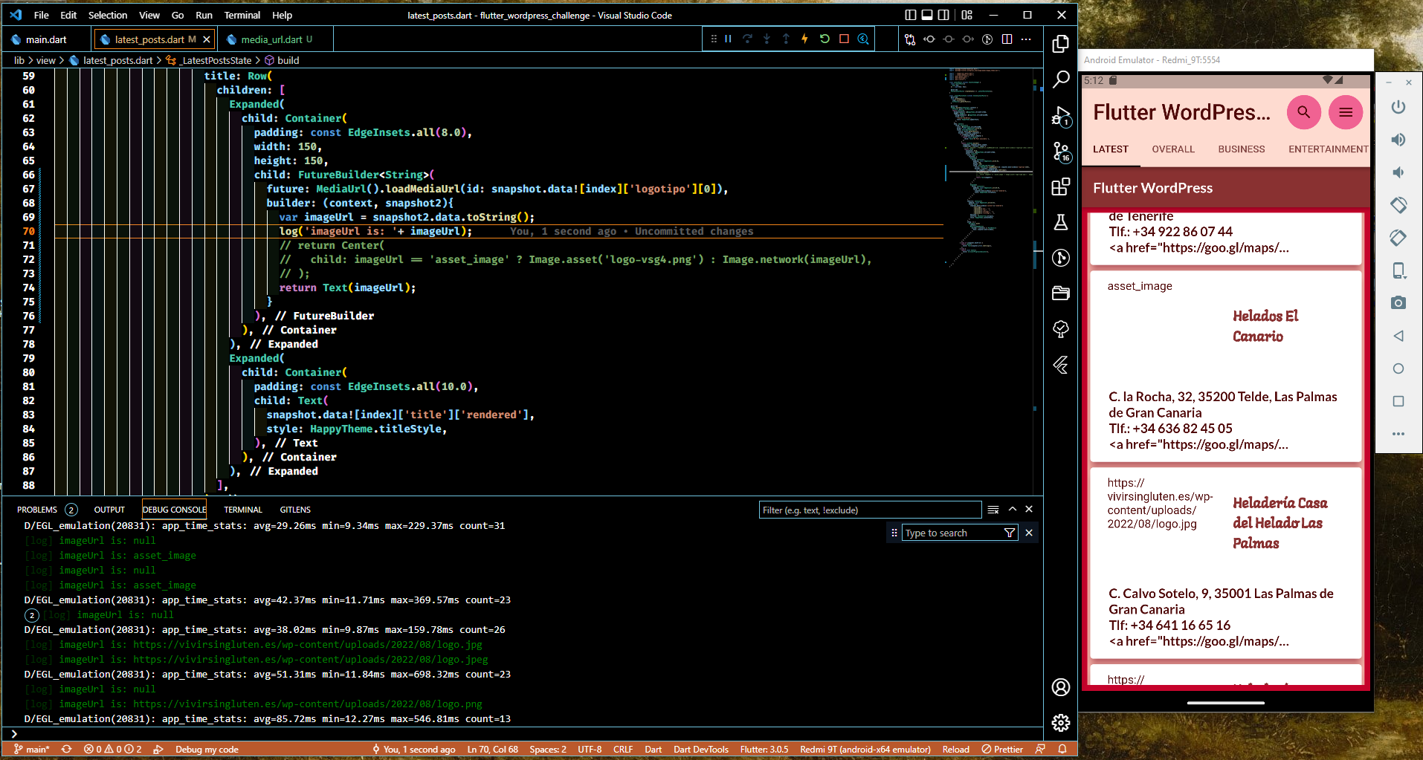Collapse the panel with the chevron arrow
Screen dimensions: 1423x760
pos(1012,510)
